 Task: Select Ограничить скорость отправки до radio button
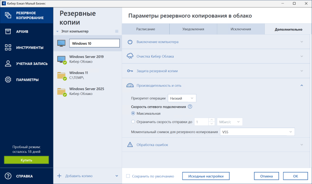point(133,122)
